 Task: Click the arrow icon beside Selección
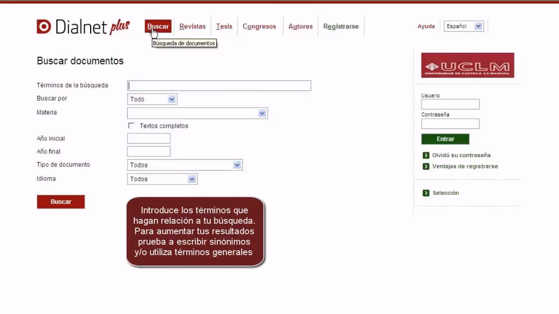click(x=426, y=193)
